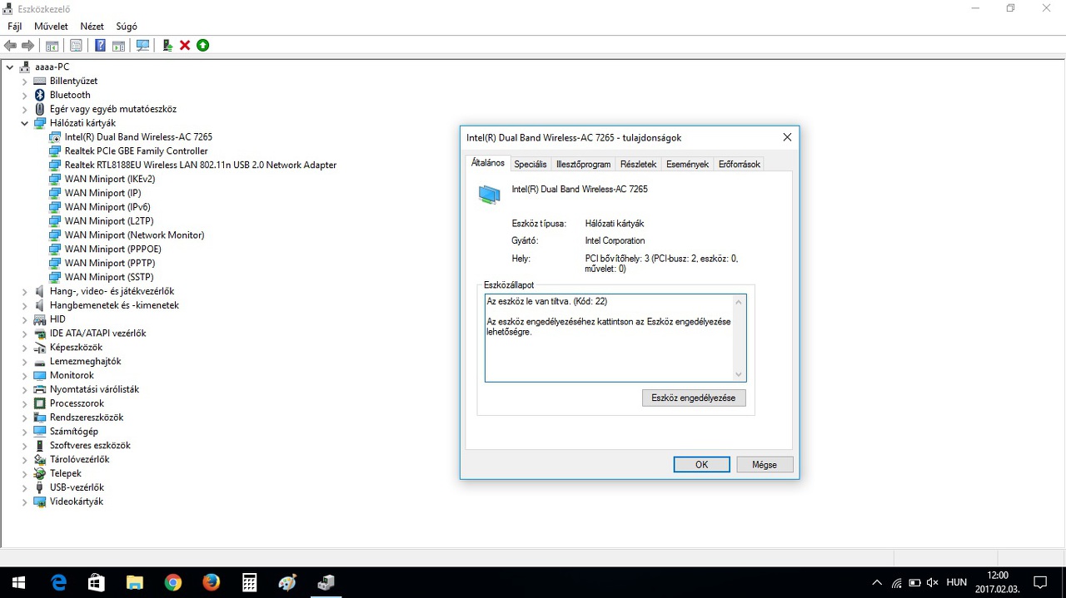
Task: Confirm the dialog with OK
Action: click(701, 464)
